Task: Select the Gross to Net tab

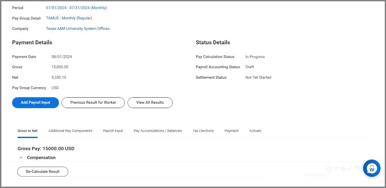Action: click(28, 131)
